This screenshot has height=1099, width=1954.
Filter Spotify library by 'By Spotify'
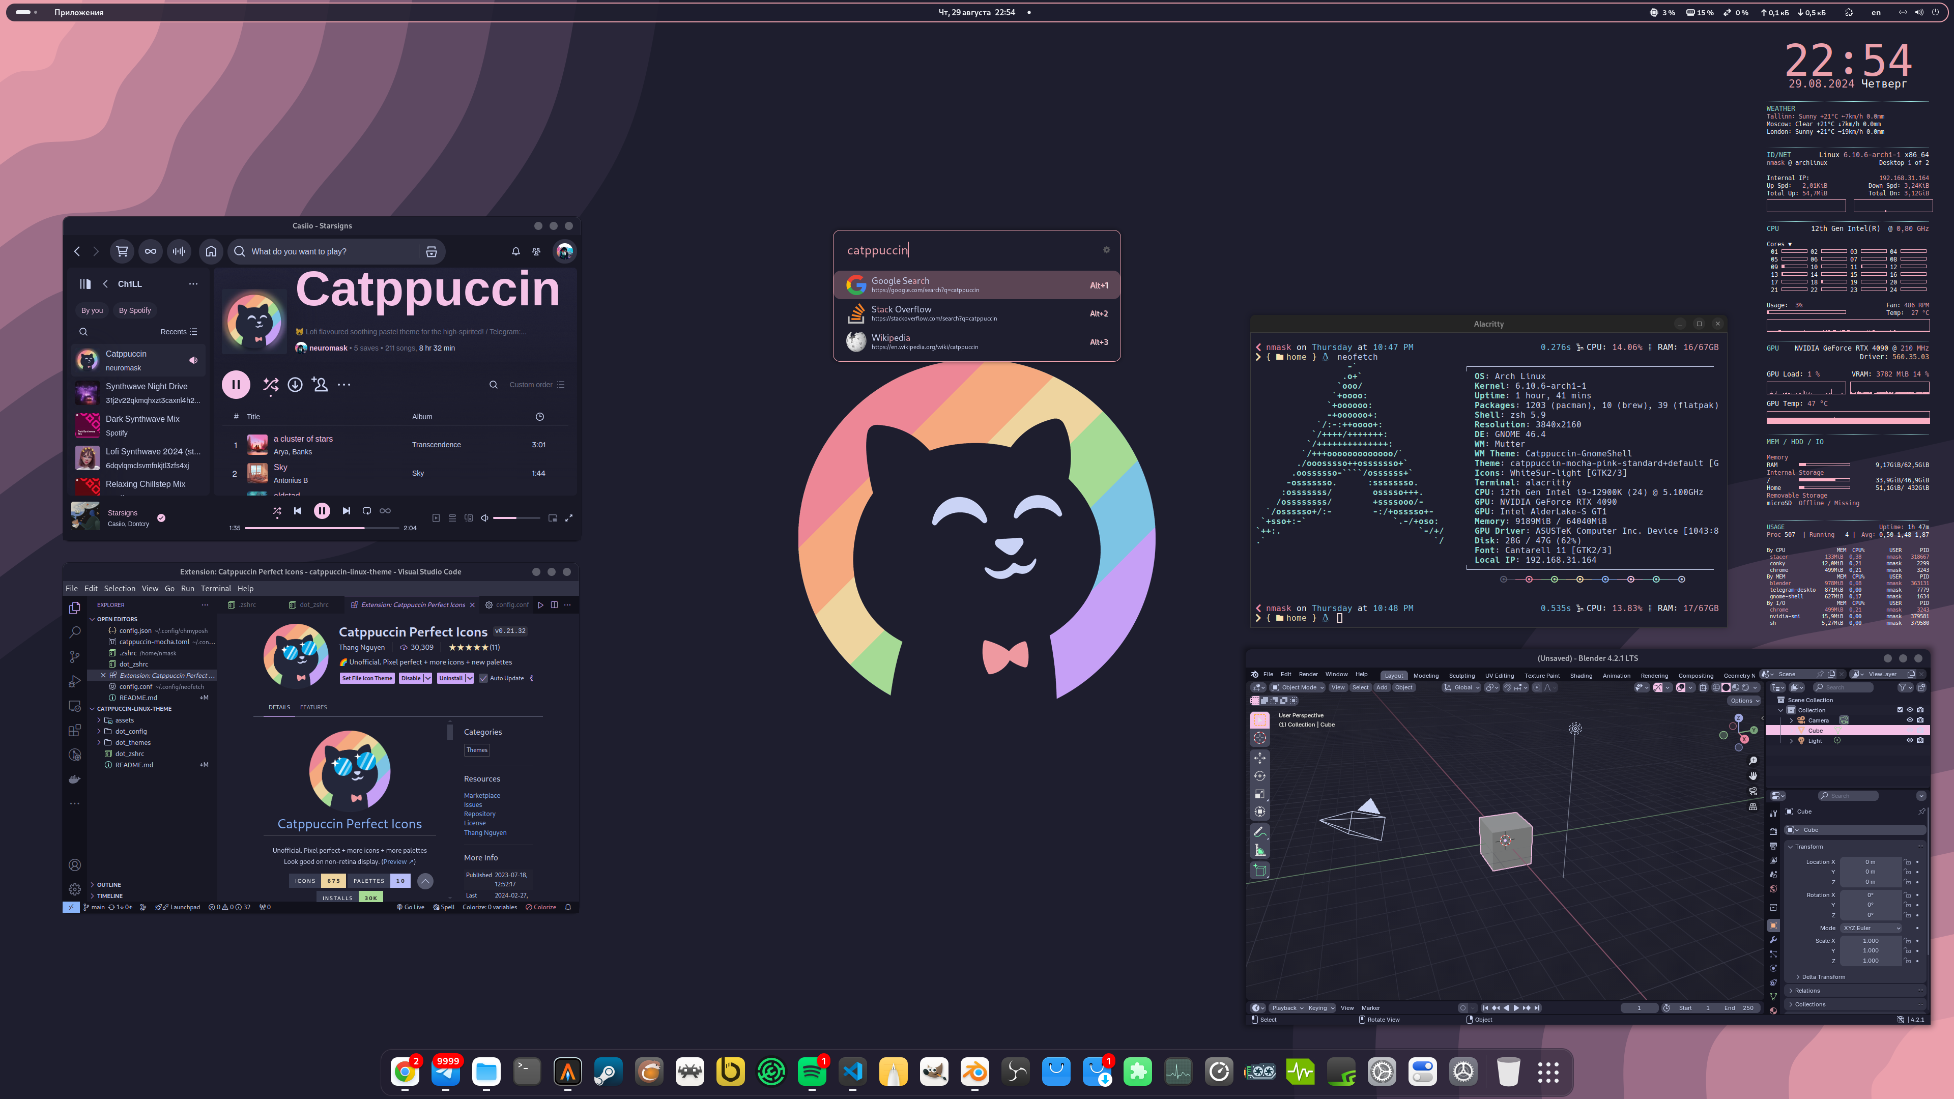pyautogui.click(x=134, y=310)
